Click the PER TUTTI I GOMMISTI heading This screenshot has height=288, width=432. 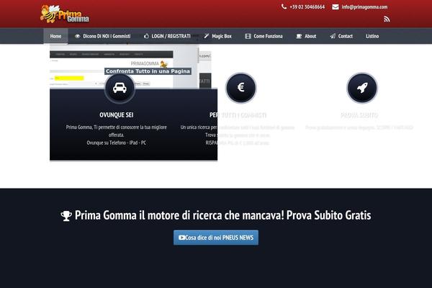(238, 115)
